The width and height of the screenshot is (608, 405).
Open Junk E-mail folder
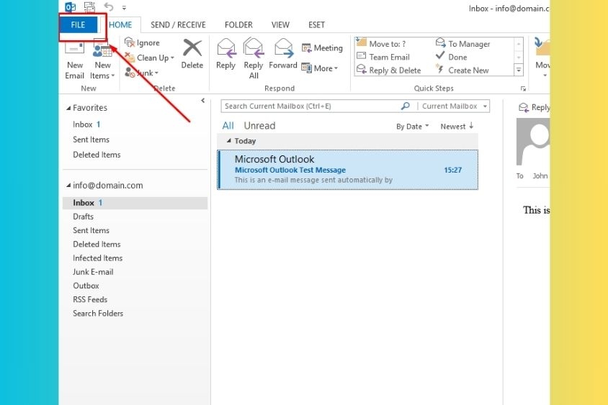pyautogui.click(x=93, y=272)
